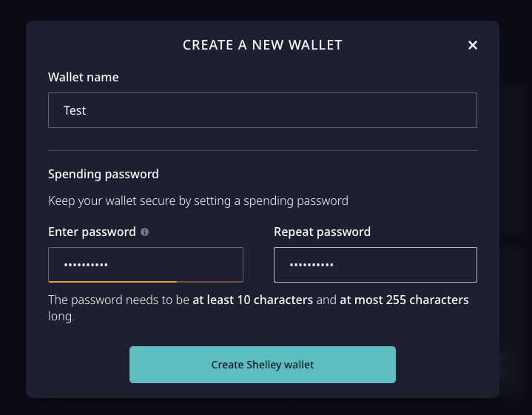Click the Create Shelley wallet button
Image resolution: width=532 pixels, height=415 pixels.
(x=263, y=365)
